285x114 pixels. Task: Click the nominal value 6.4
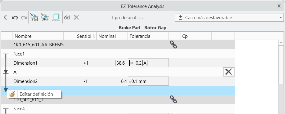124,81
